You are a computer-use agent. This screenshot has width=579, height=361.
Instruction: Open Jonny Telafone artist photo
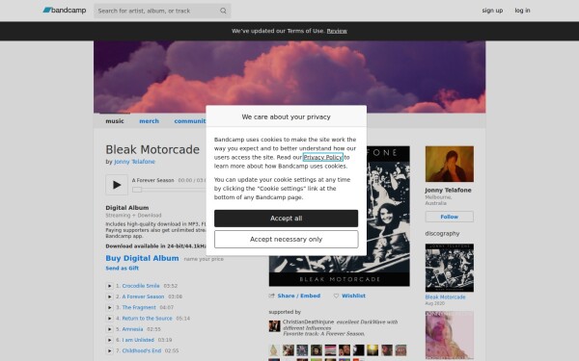450,164
